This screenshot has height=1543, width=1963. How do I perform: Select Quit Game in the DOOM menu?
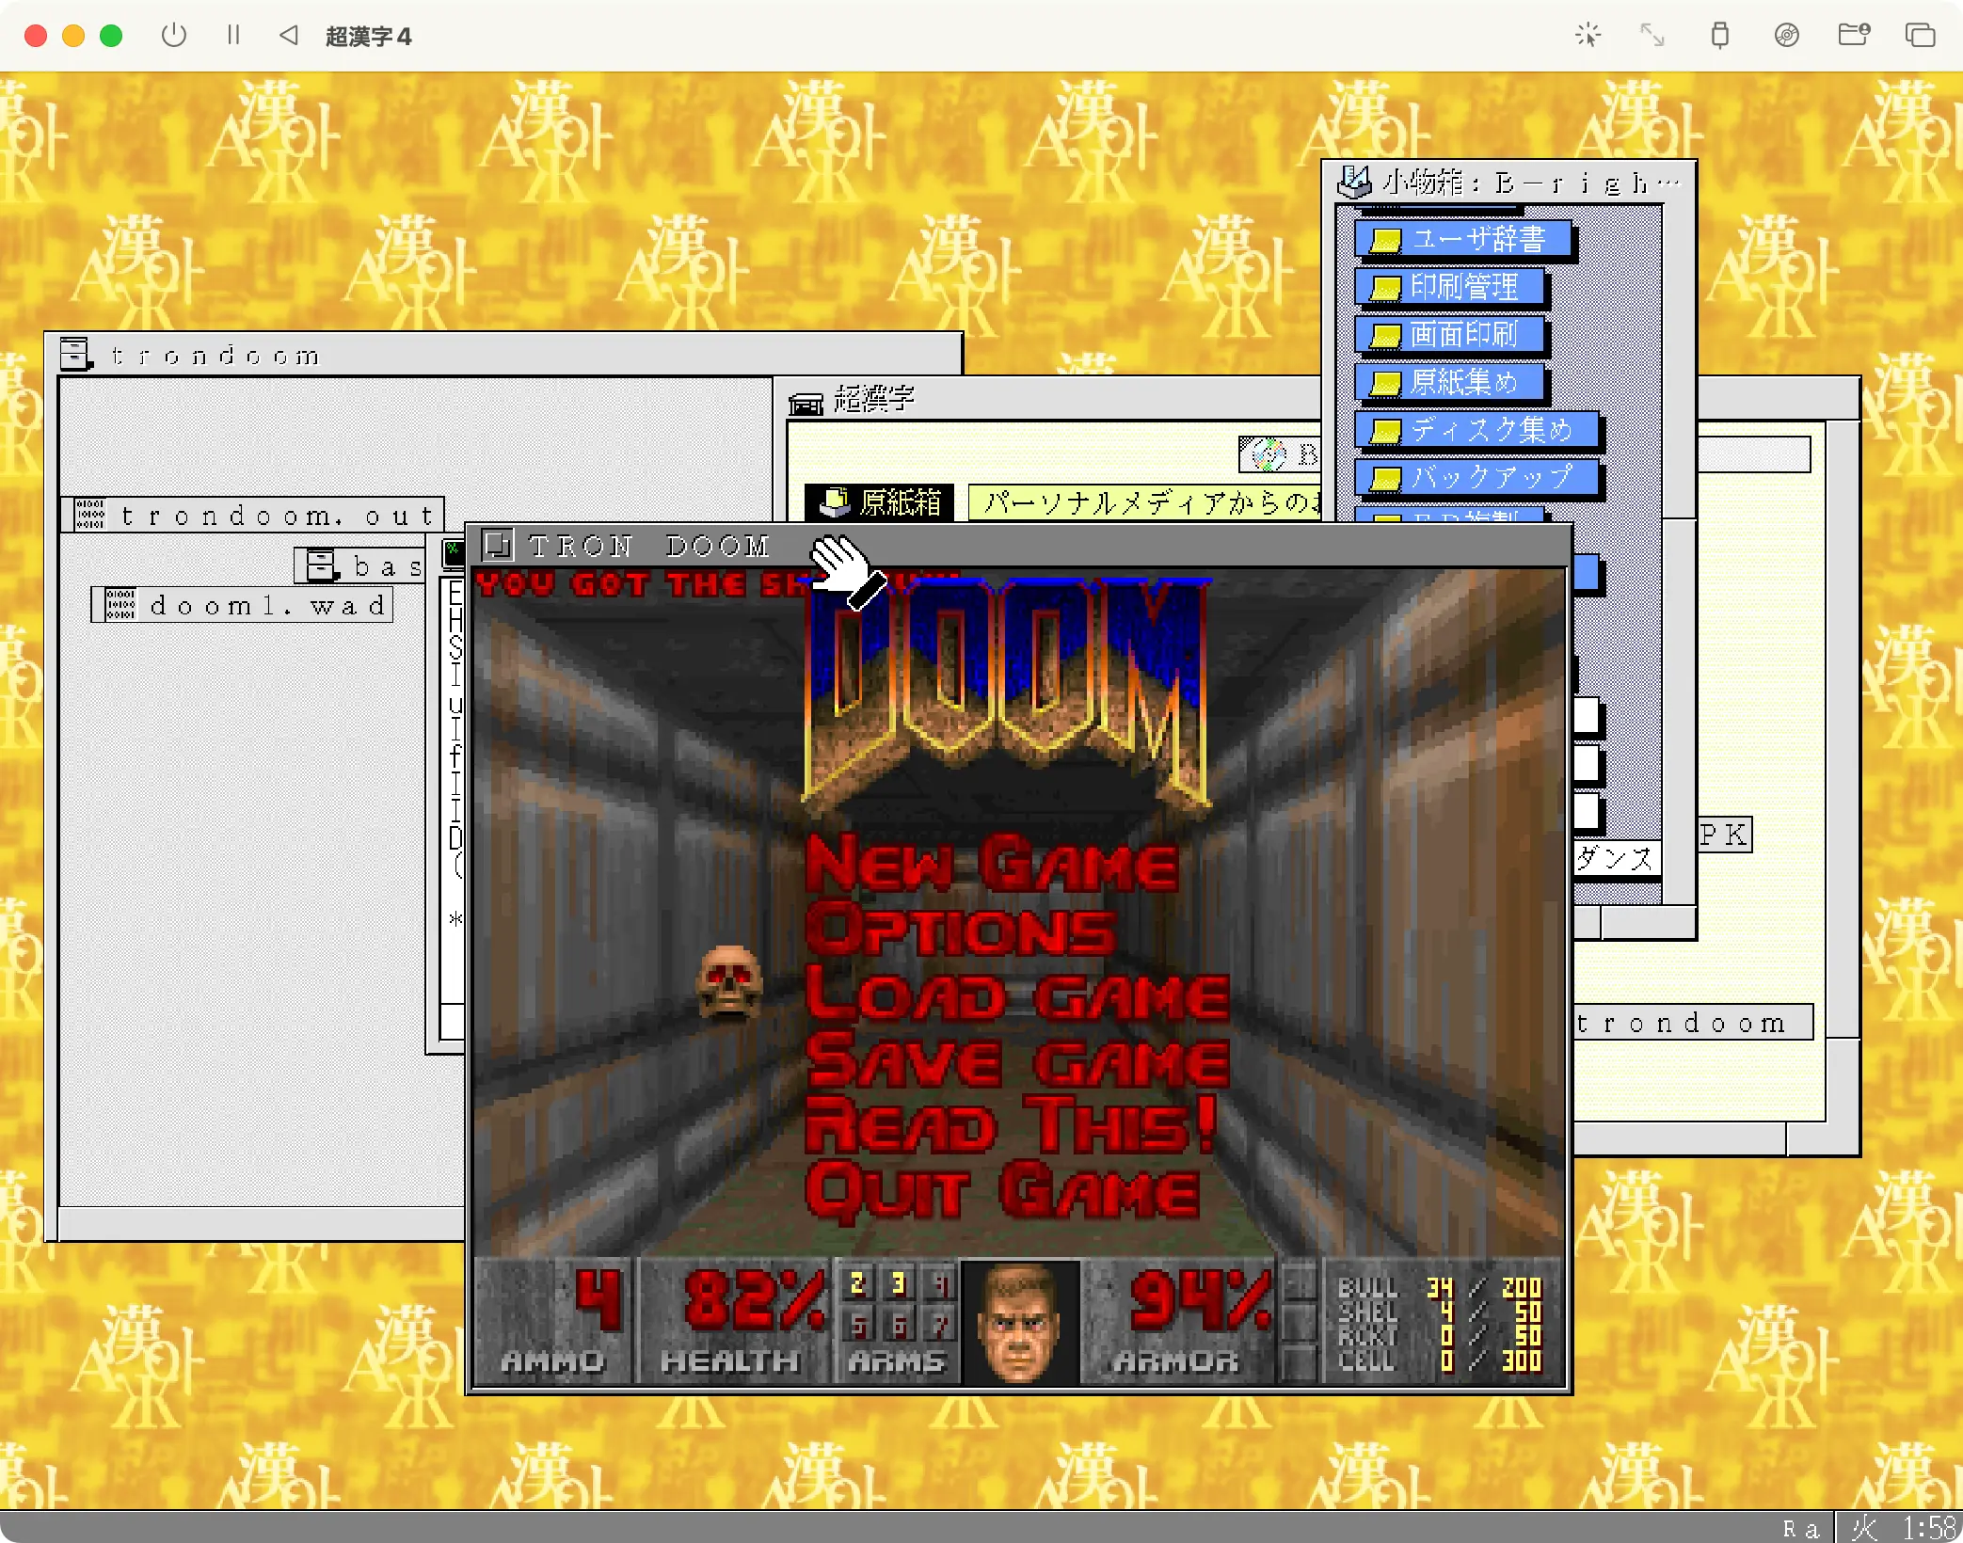1003,1191
